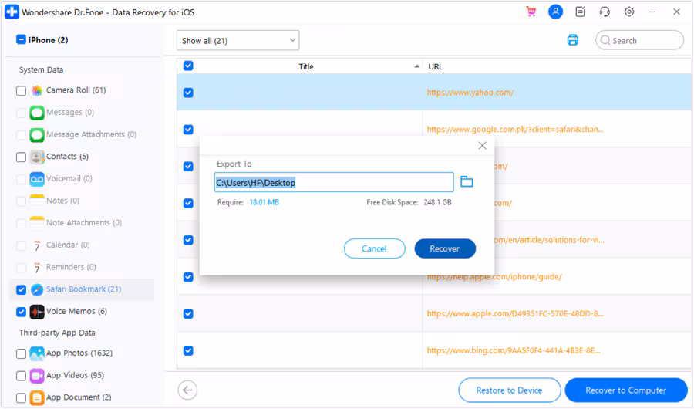Select Contacts (5) category
Image resolution: width=694 pixels, height=409 pixels.
point(67,157)
